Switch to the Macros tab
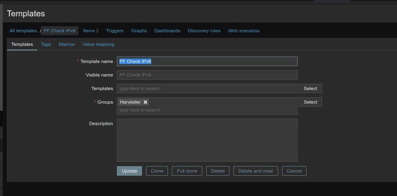The height and width of the screenshot is (196, 397). pos(67,44)
